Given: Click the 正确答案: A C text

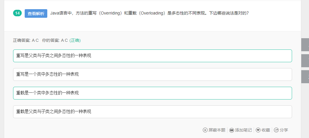Looking at the screenshot, I should tap(26, 41).
